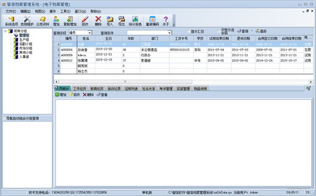The height and width of the screenshot is (196, 316).
Task: Switch to the 工作经历 tab
Action: pyautogui.click(x=80, y=88)
